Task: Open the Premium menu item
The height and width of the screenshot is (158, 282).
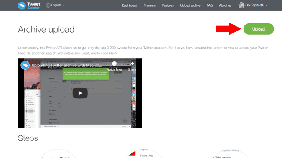Action: click(x=150, y=5)
